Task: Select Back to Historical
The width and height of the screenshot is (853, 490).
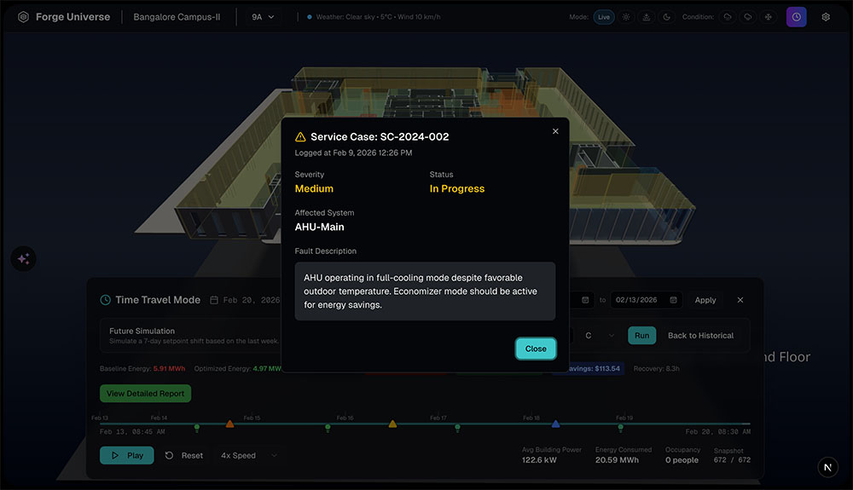Action: (700, 336)
